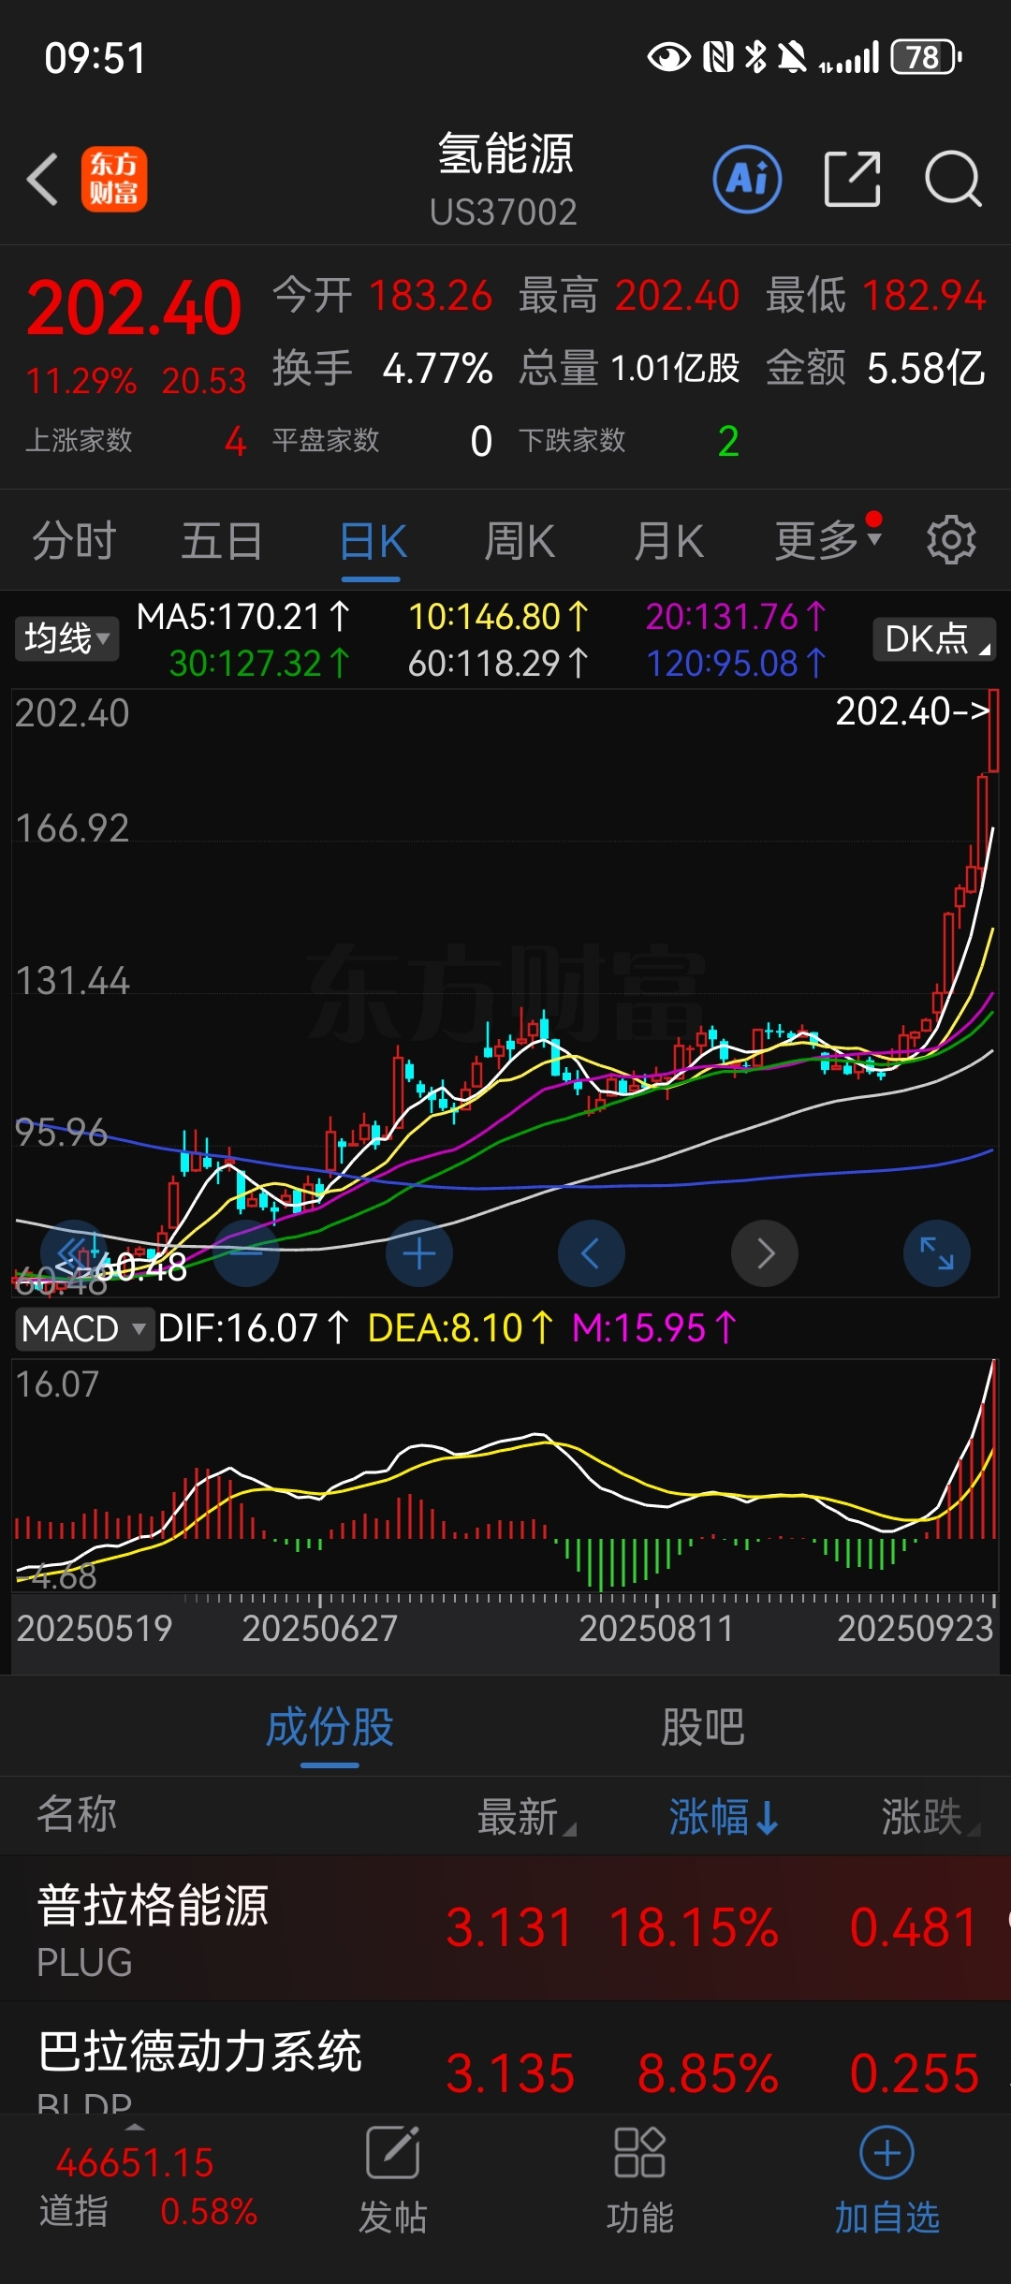This screenshot has height=2284, width=1011.
Task: Move chart right with the arrow circle
Action: 764,1252
